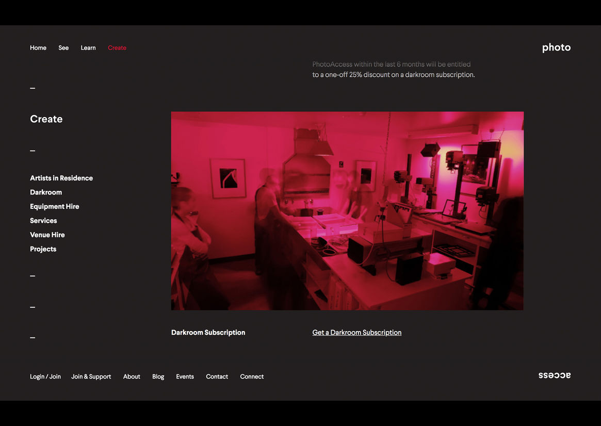The width and height of the screenshot is (601, 426).
Task: Go to the Learn section
Action: (x=88, y=48)
